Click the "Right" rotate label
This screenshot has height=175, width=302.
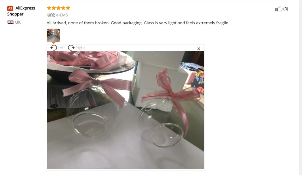coord(80,48)
